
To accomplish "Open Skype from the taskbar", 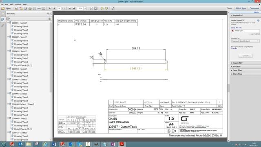I will pyautogui.click(x=80, y=144).
